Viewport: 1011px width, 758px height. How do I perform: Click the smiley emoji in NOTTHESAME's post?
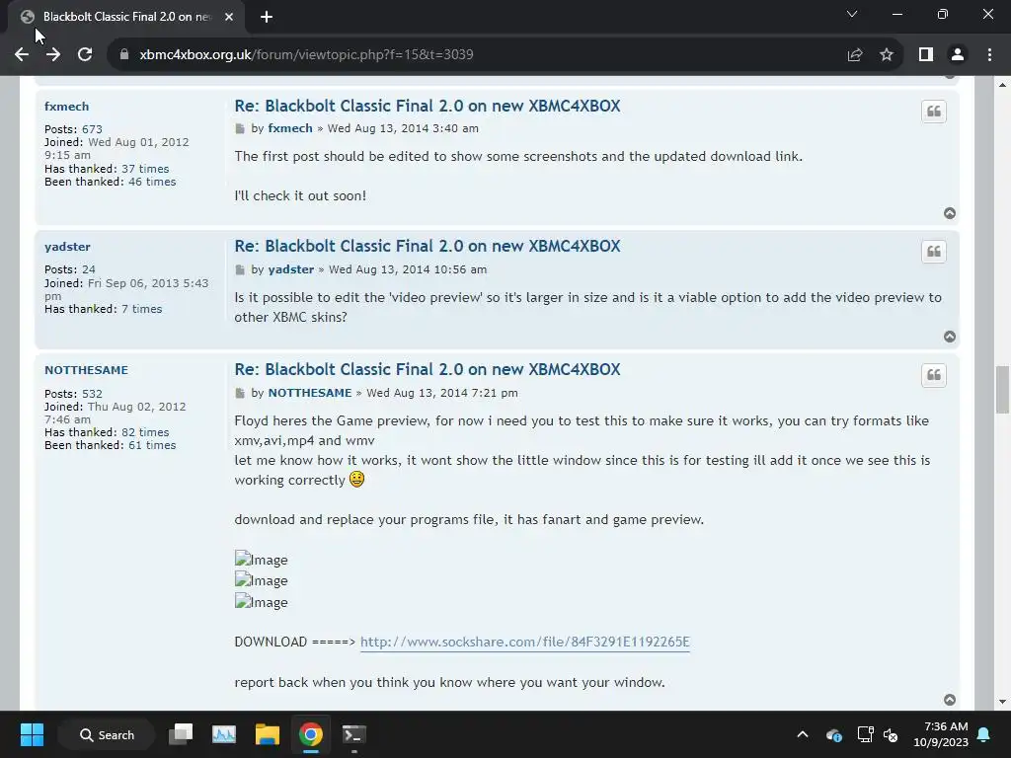[x=356, y=479]
